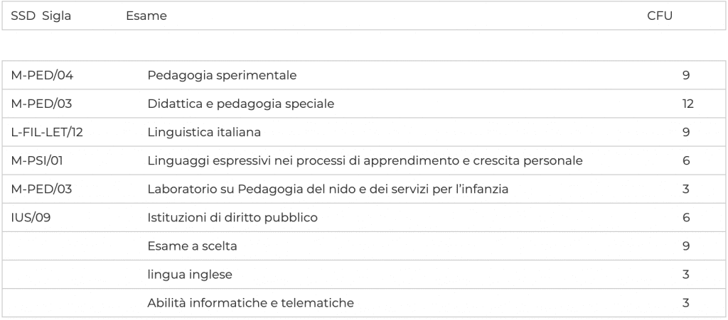Click the Sigla header label
728x320 pixels.
click(56, 16)
